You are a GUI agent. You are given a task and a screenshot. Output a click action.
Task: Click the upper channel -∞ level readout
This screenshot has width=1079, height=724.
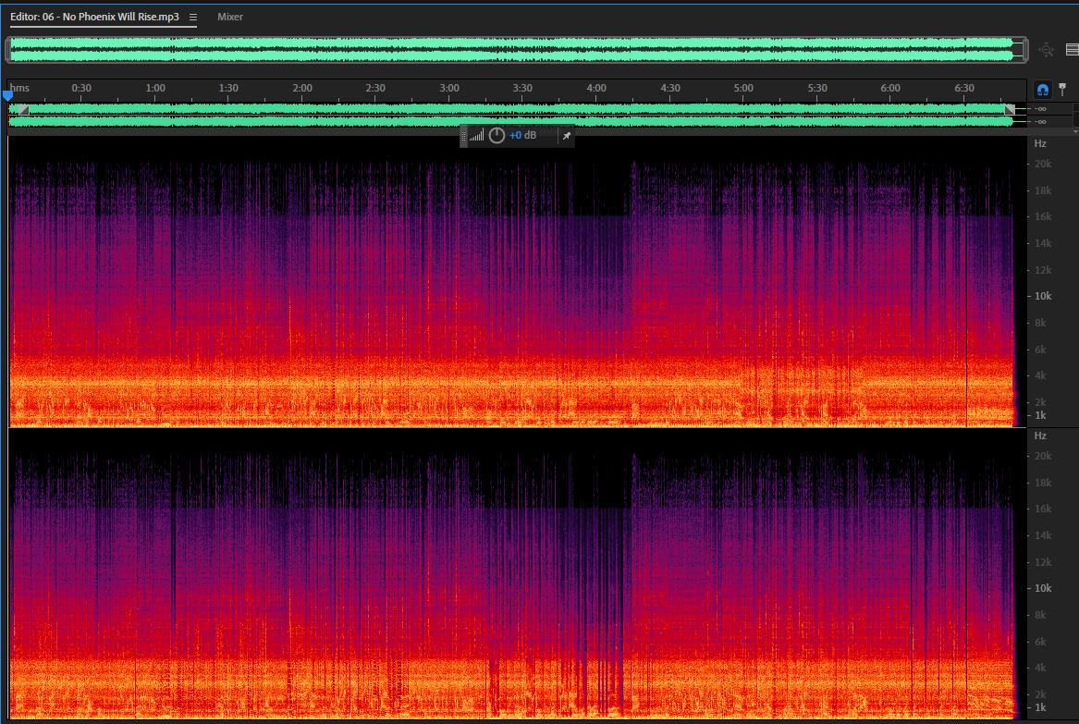tap(1040, 109)
